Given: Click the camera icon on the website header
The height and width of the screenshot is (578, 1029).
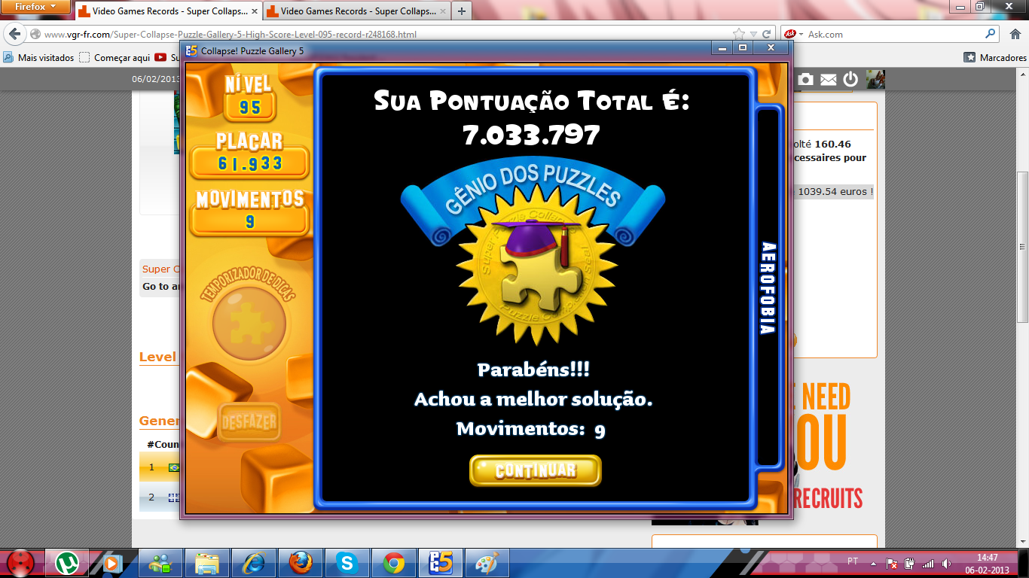Looking at the screenshot, I should point(805,79).
